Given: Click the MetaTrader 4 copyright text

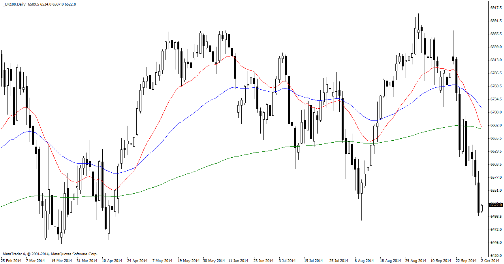Looking at the screenshot, I should (x=50, y=254).
